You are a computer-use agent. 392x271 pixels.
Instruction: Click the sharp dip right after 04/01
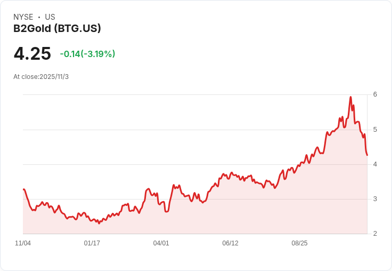167,211
